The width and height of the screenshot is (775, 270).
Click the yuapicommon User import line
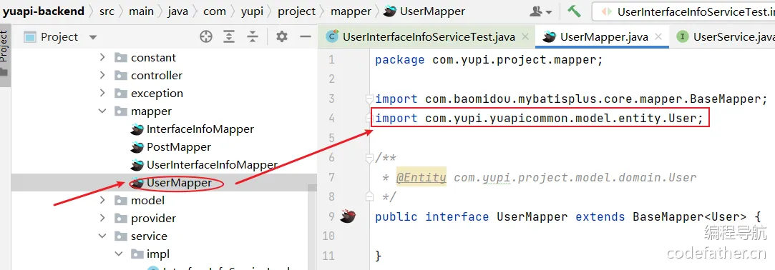click(x=540, y=119)
